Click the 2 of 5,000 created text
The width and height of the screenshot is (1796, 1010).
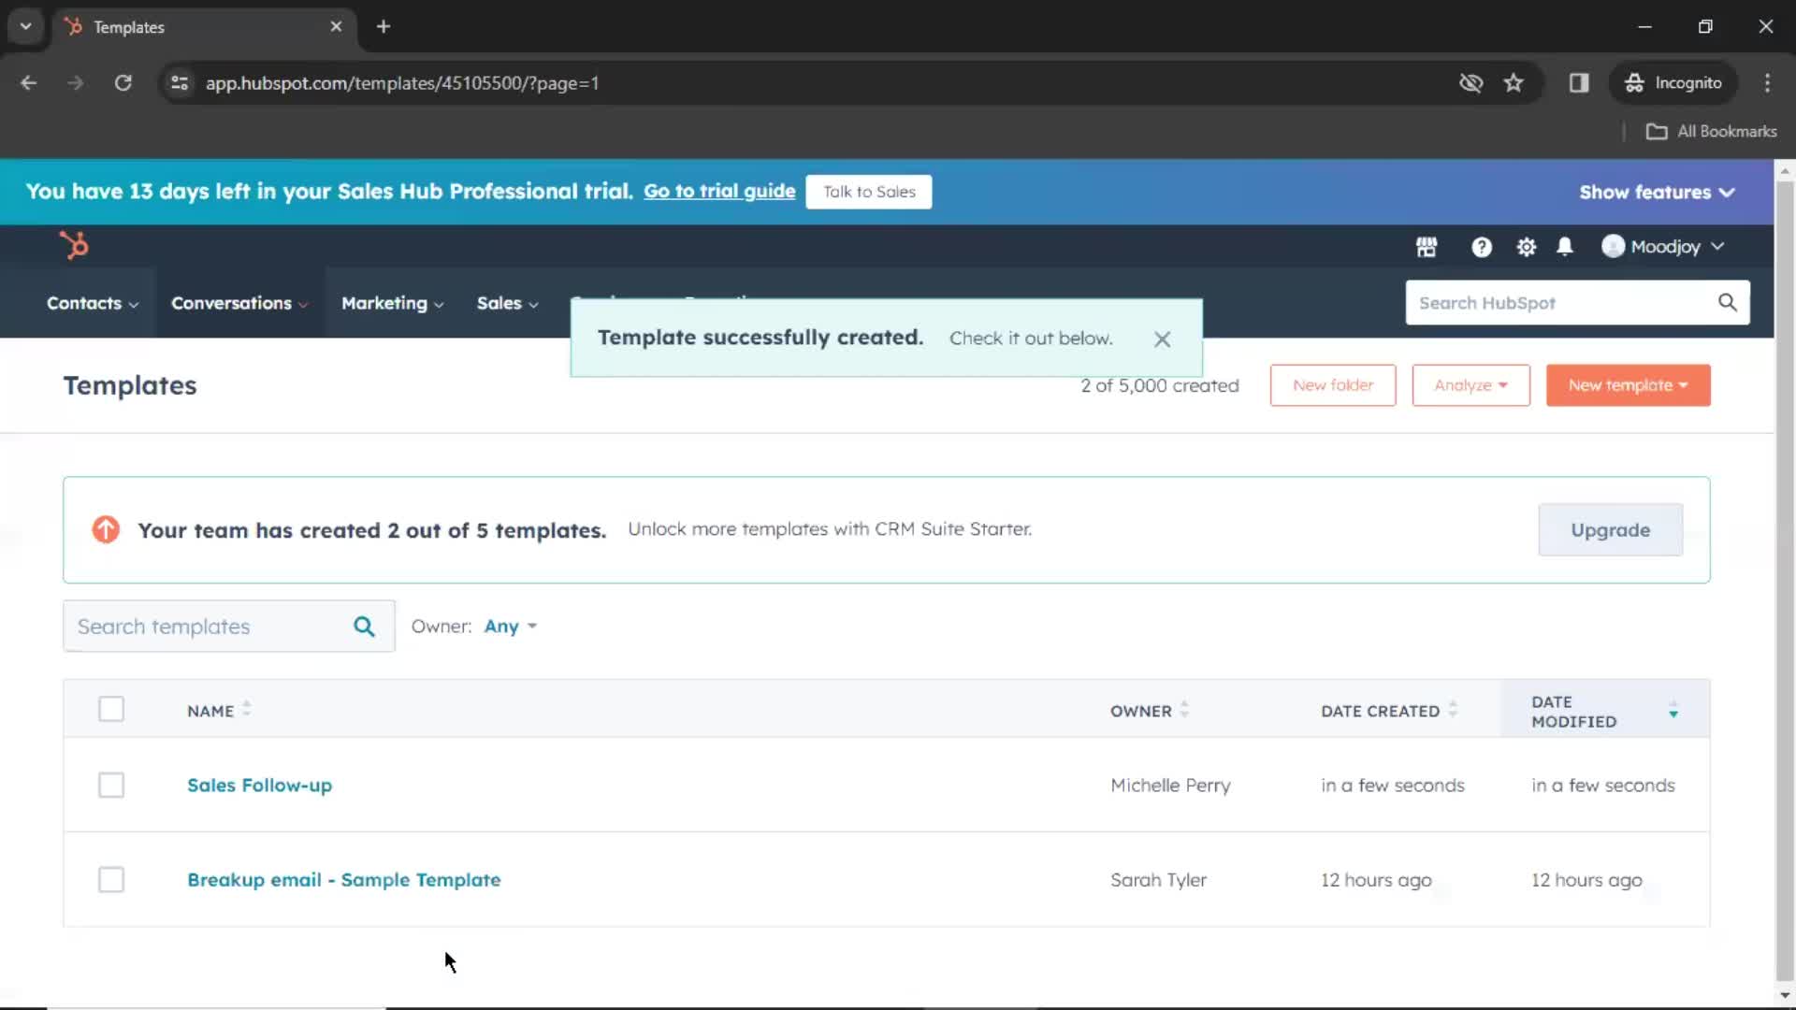point(1160,385)
